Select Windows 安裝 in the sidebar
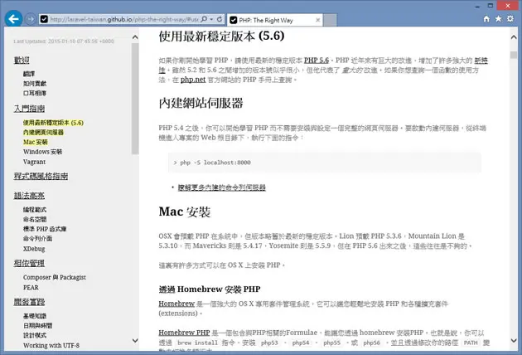Image resolution: width=522 pixels, height=355 pixels. [x=42, y=152]
